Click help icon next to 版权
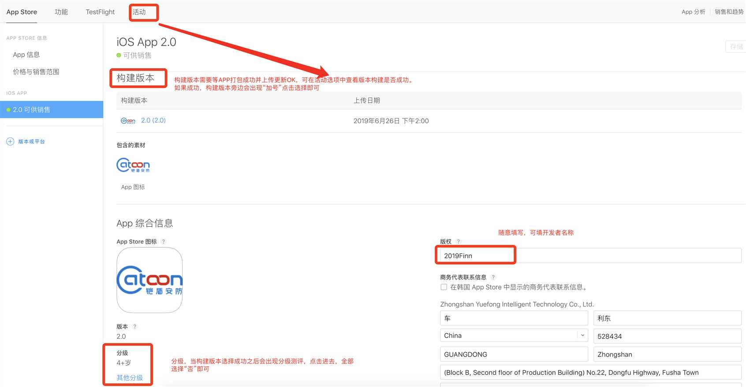This screenshot has height=387, width=746. pos(459,242)
